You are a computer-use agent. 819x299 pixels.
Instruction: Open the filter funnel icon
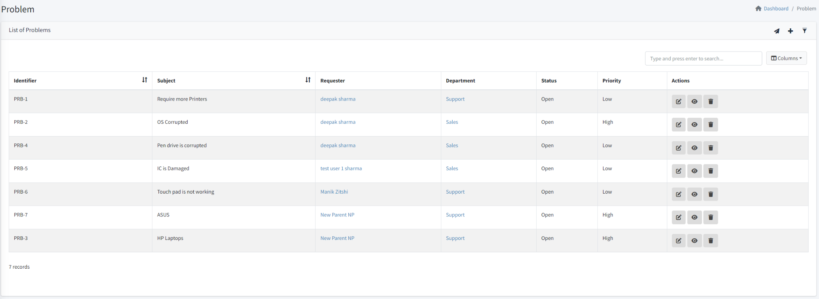click(x=805, y=31)
